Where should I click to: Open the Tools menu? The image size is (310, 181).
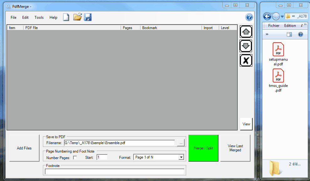pyautogui.click(x=39, y=18)
